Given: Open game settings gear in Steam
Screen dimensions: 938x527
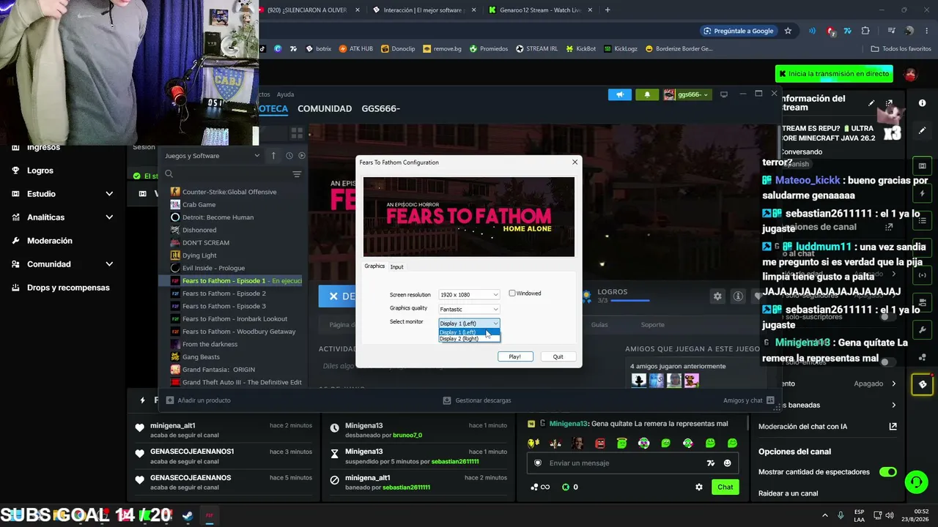Looking at the screenshot, I should click(x=717, y=296).
